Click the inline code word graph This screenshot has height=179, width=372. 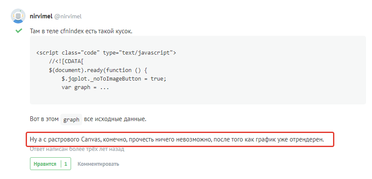tap(71, 119)
